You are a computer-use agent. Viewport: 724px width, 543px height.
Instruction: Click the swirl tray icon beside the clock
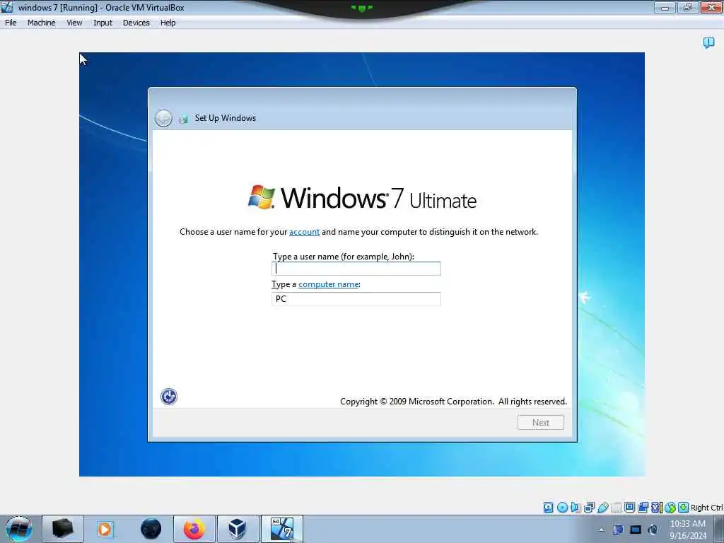coord(653,530)
